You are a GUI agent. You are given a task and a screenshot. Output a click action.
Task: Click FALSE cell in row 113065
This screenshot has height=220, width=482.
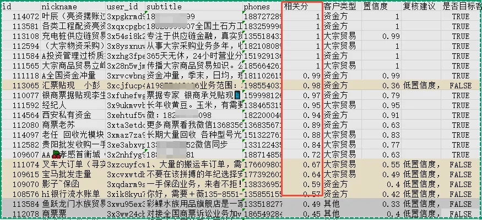[461, 86]
